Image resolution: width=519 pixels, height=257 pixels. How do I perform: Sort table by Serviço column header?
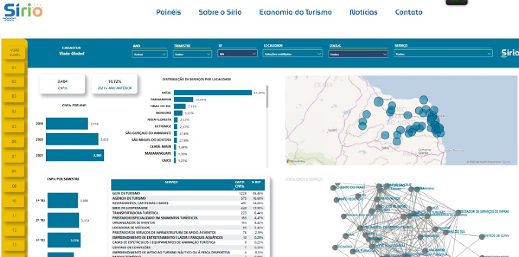tap(171, 182)
